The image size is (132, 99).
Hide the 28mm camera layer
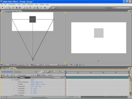(x=2, y=78)
